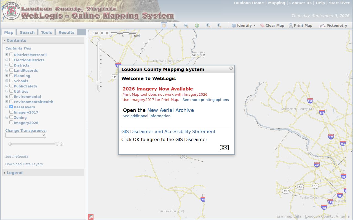Tick the Zoning layer checkbox

click(11, 117)
